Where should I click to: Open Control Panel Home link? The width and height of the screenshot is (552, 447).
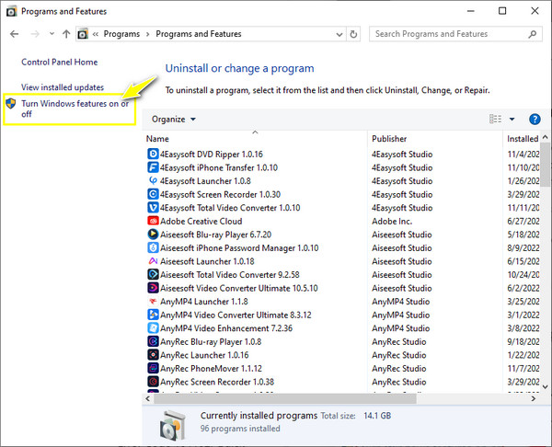pos(60,63)
